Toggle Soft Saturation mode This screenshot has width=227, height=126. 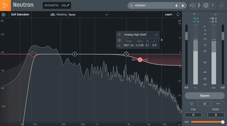(20, 15)
